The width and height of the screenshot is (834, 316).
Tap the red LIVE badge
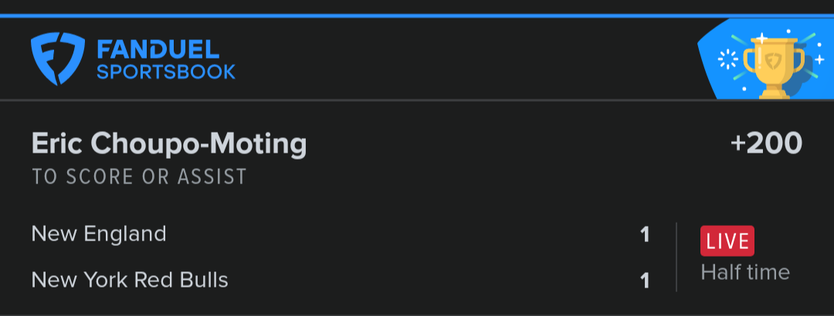click(x=727, y=241)
